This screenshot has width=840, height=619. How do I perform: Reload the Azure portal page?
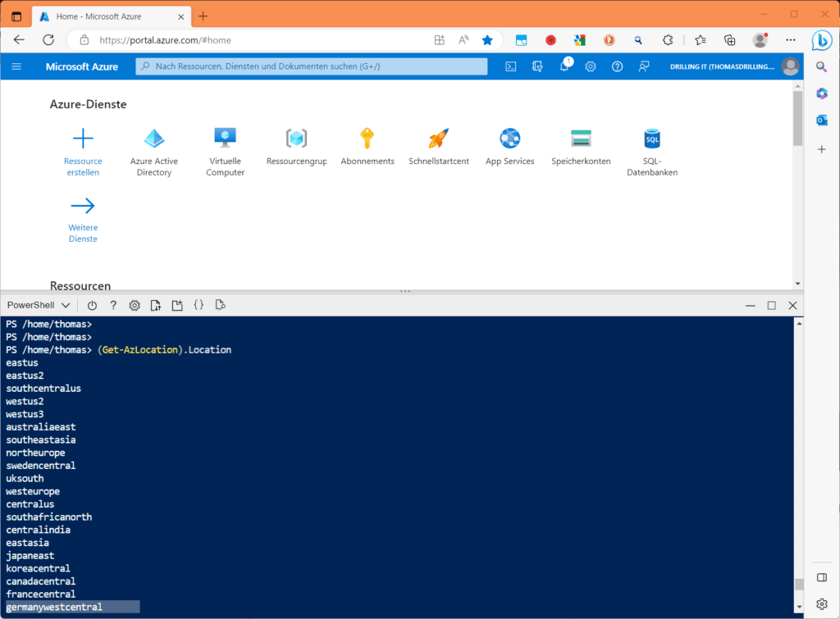(48, 40)
